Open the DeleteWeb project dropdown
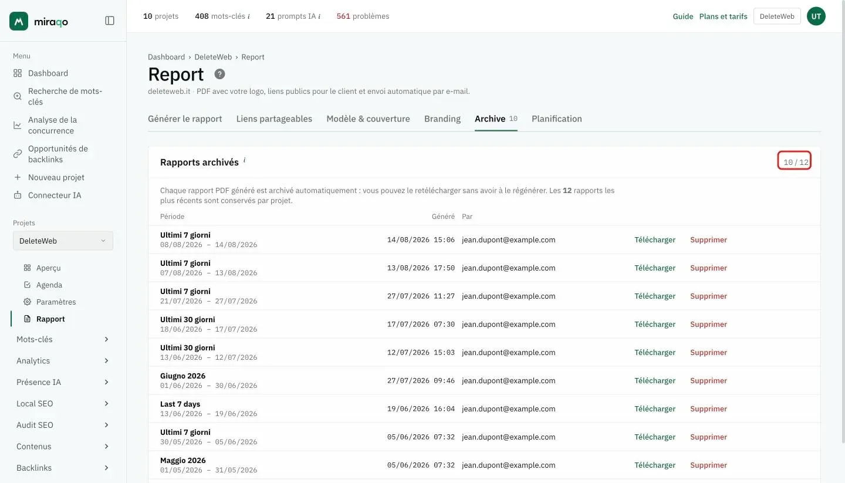This screenshot has width=845, height=483. (63, 241)
